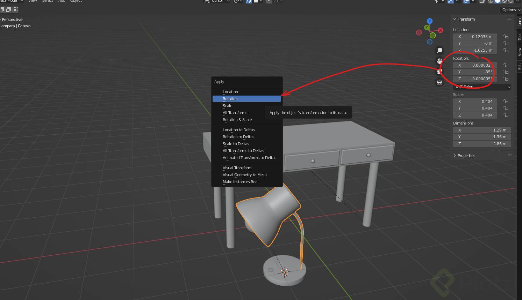Select Scale to Deltas
Viewport: 522px width, 300px height.
tap(247, 144)
